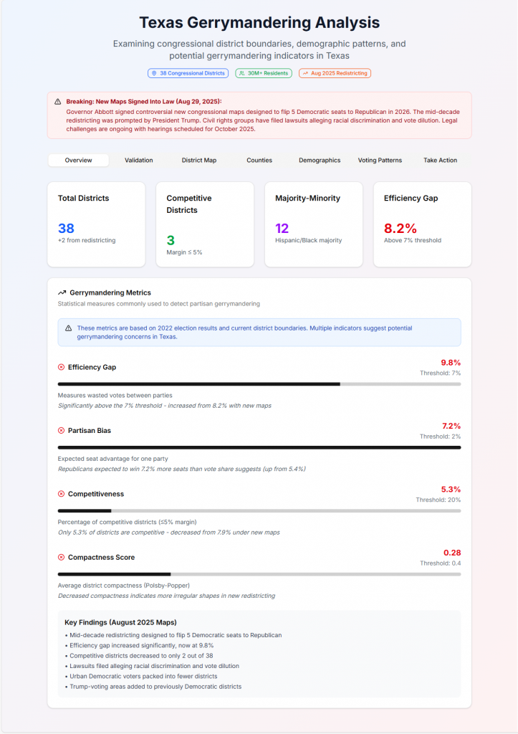Click the Efficiency Gap progress bar
Image resolution: width=518 pixels, height=734 pixels.
pyautogui.click(x=259, y=384)
